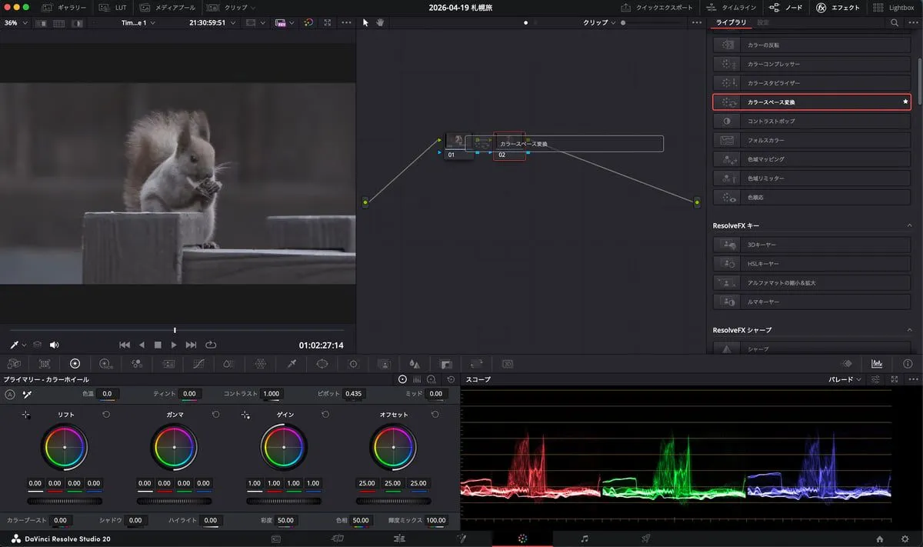Open the Curves palette icon

point(198,364)
